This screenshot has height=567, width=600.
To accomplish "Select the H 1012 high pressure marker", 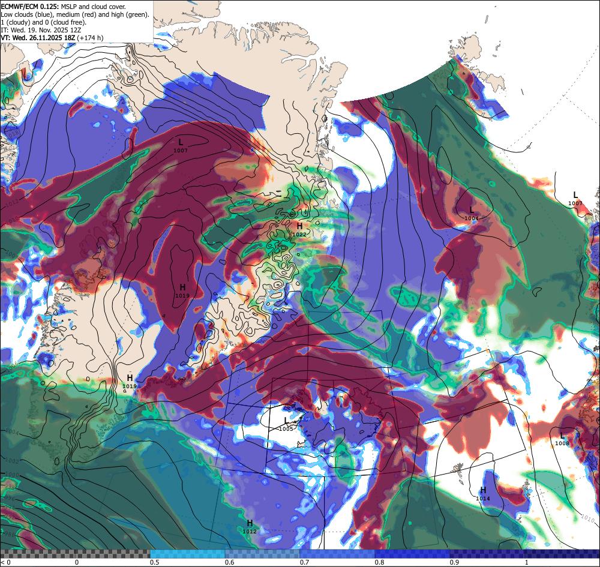I will click(x=250, y=527).
